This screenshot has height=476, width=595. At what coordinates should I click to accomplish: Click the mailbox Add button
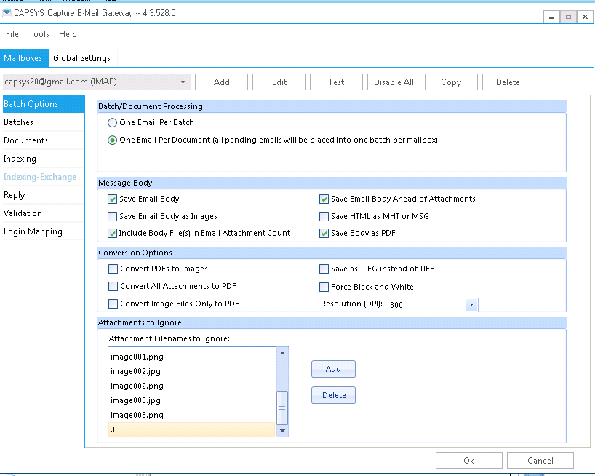[x=222, y=82]
